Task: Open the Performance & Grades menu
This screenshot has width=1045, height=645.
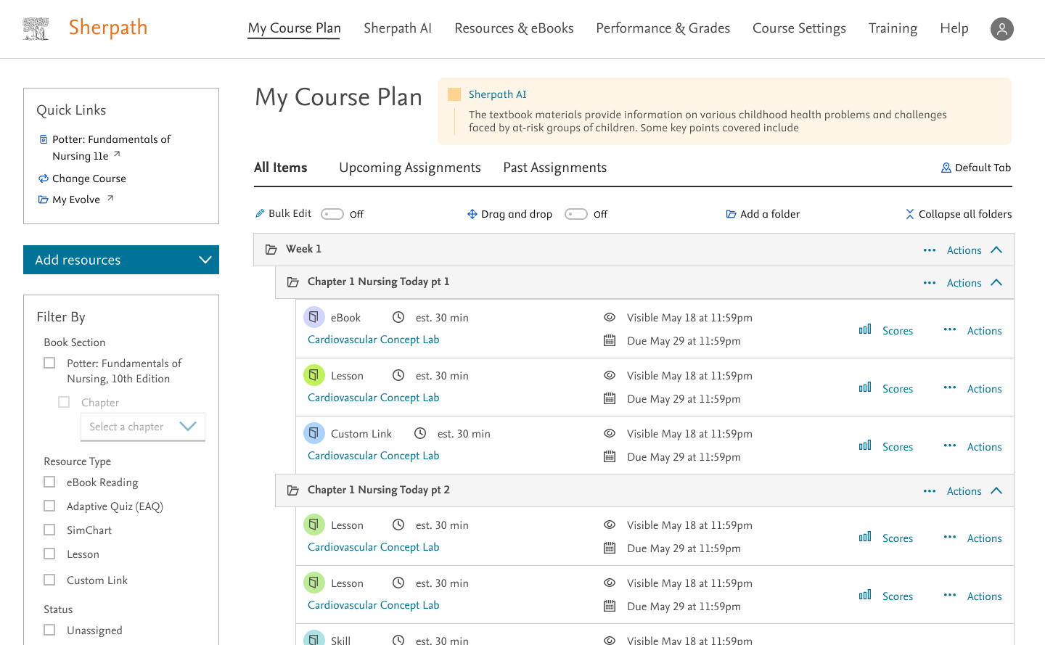Action: 663,28
